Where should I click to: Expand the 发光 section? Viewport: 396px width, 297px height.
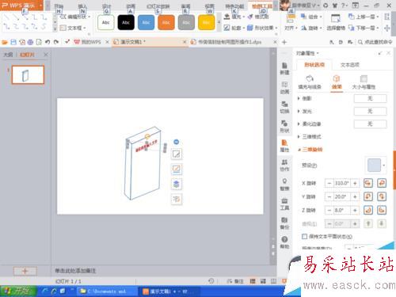point(305,111)
